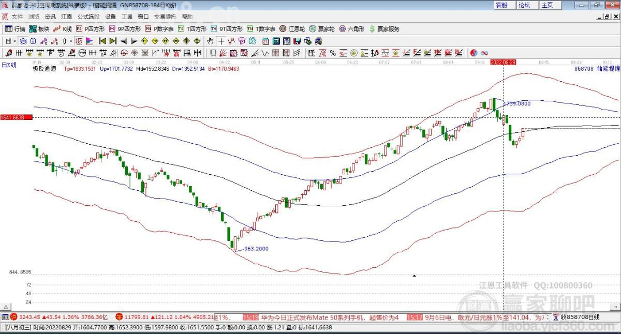Open the 窗口 menu
The height and width of the screenshot is (334, 621).
143,17
